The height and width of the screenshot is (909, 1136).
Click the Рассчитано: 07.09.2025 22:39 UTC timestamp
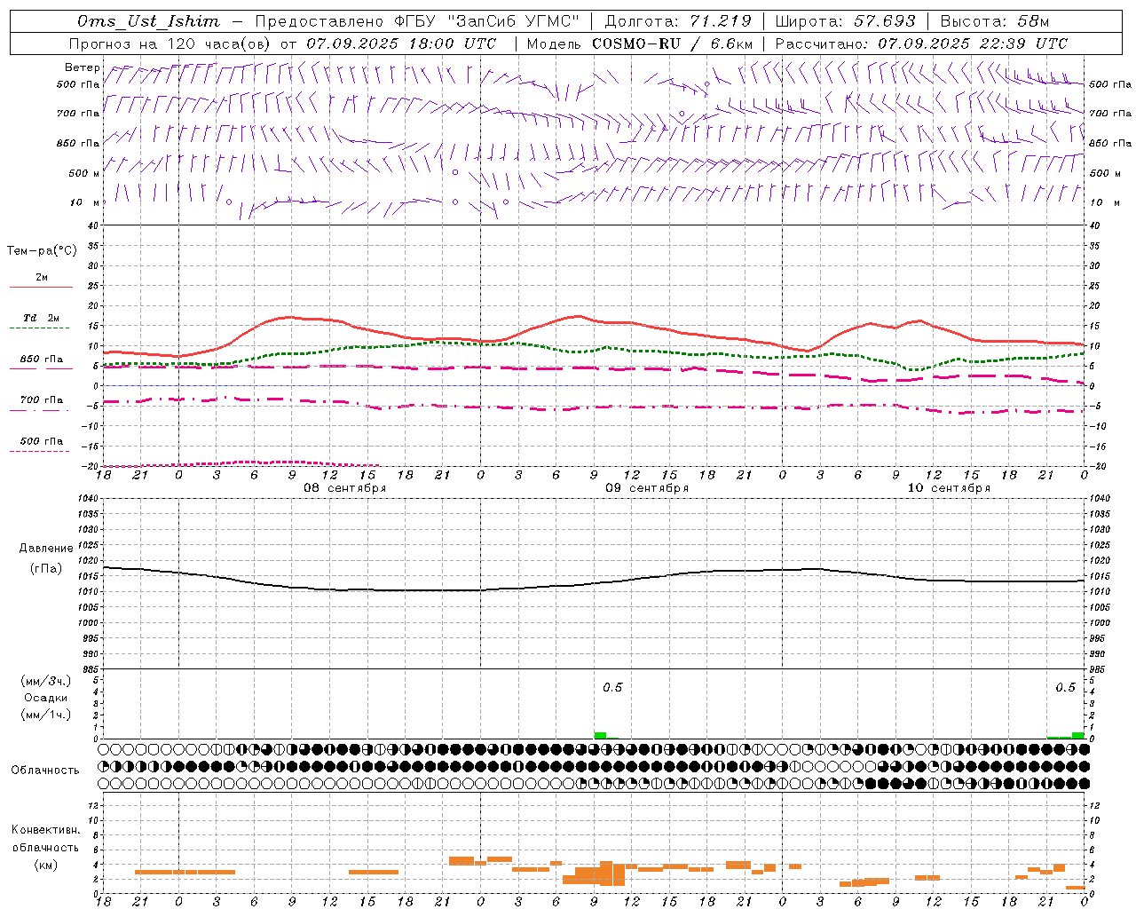pos(921,43)
